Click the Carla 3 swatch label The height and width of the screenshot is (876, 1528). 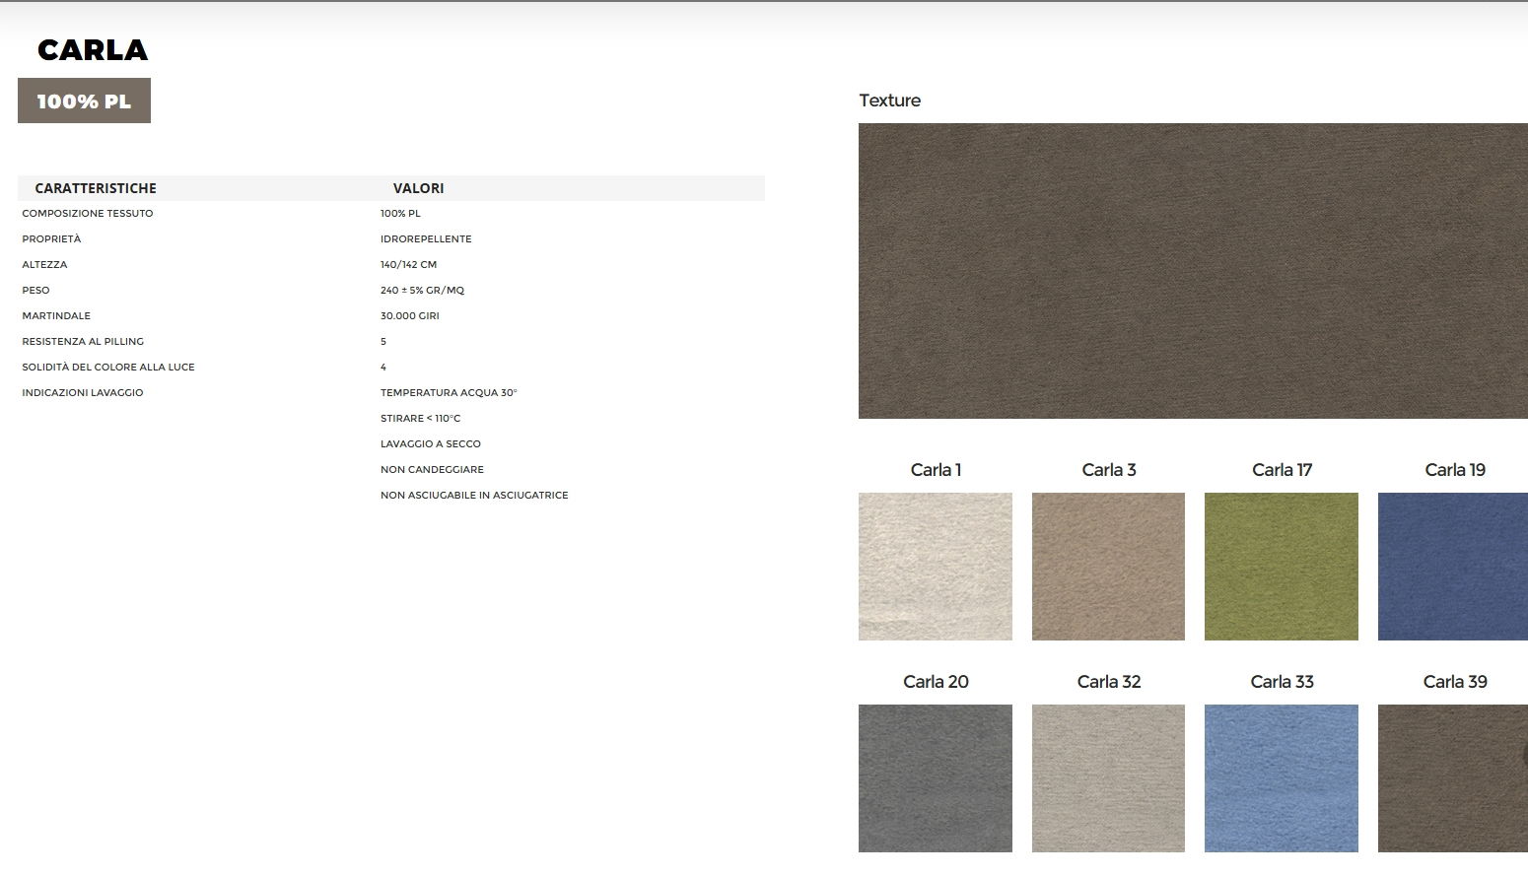pyautogui.click(x=1109, y=470)
